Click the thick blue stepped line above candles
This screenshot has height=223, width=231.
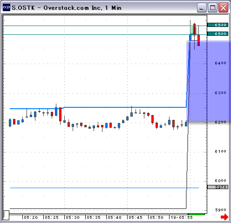(98, 107)
